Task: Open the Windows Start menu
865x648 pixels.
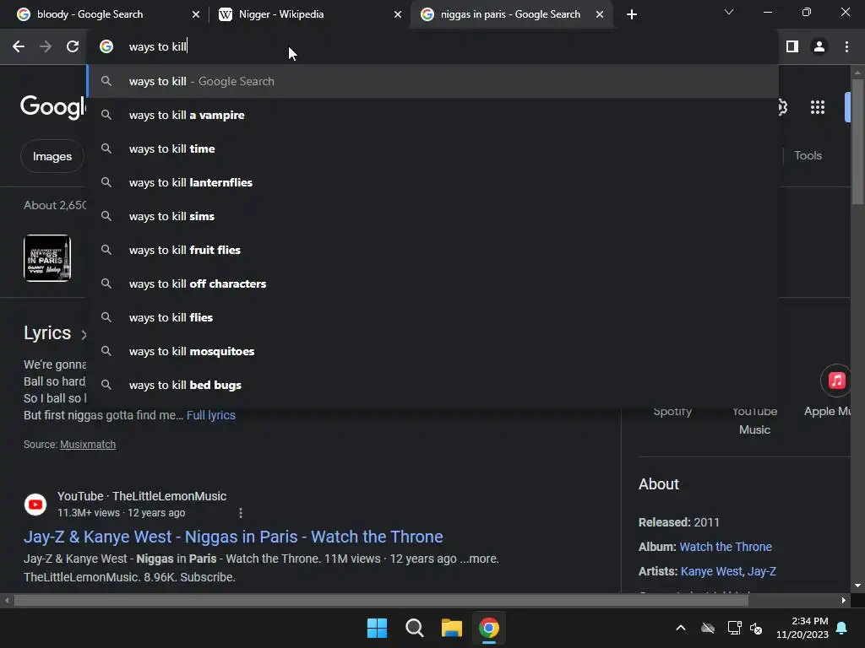Action: [x=378, y=628]
